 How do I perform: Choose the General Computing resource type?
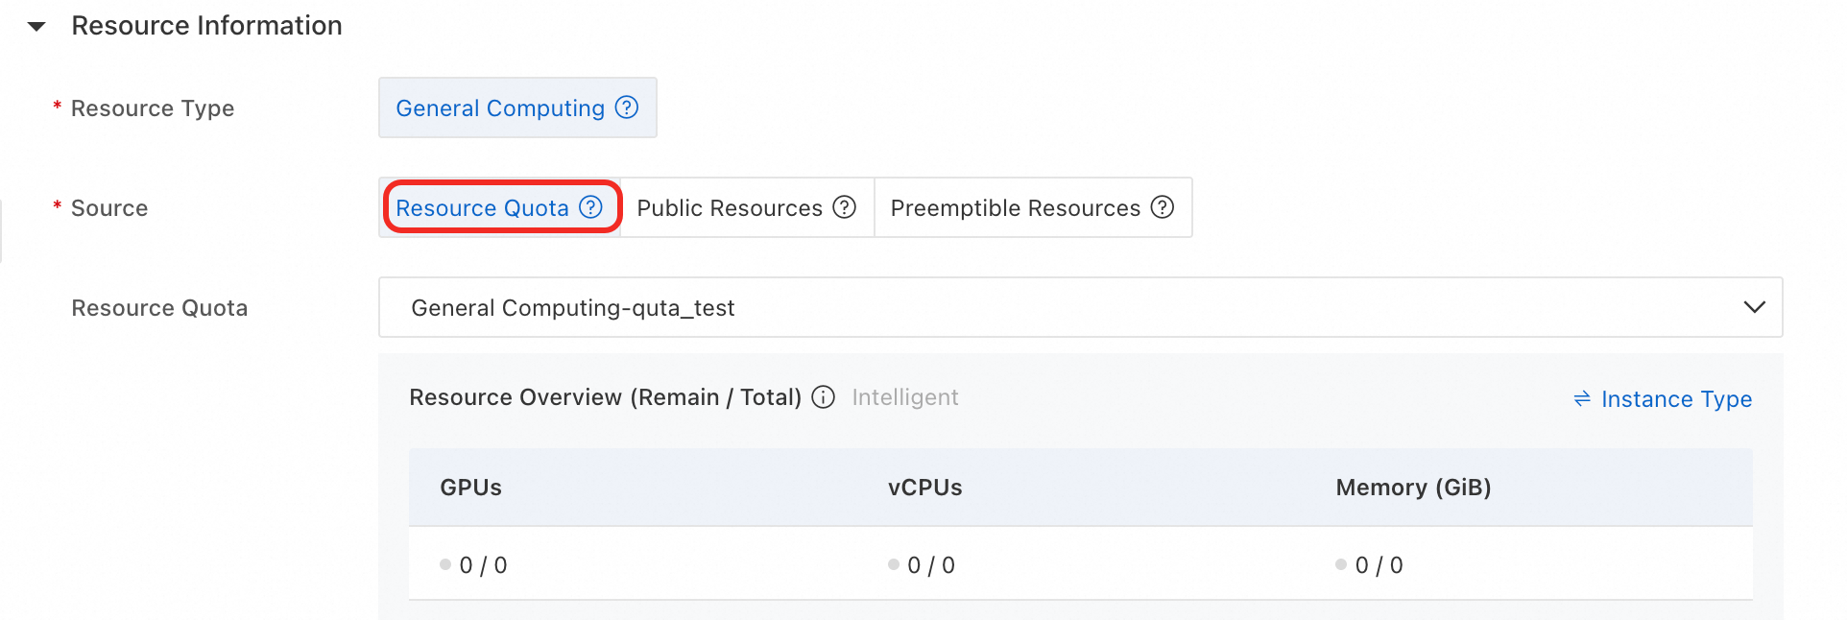click(x=500, y=108)
